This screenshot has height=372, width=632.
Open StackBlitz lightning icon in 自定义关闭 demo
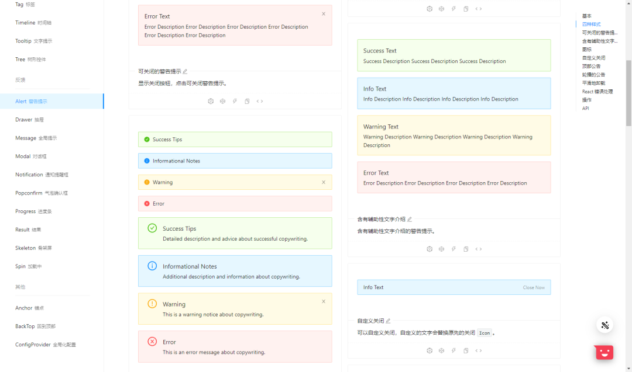(454, 350)
